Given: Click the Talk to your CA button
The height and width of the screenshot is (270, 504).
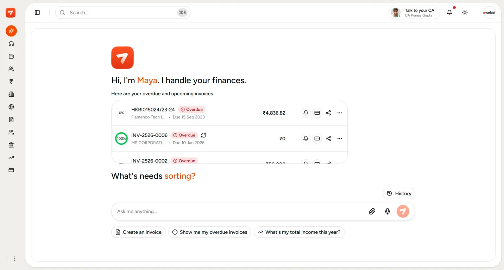Looking at the screenshot, I should click(x=414, y=13).
